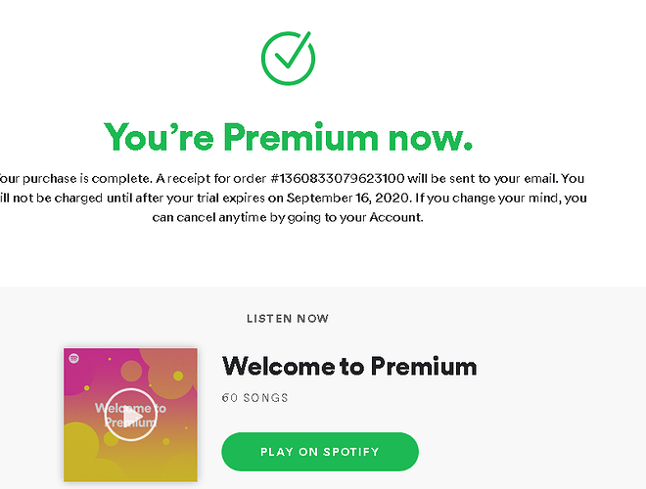The image size is (646, 489).
Task: Click the LISTEN NOW section heading
Action: click(288, 319)
